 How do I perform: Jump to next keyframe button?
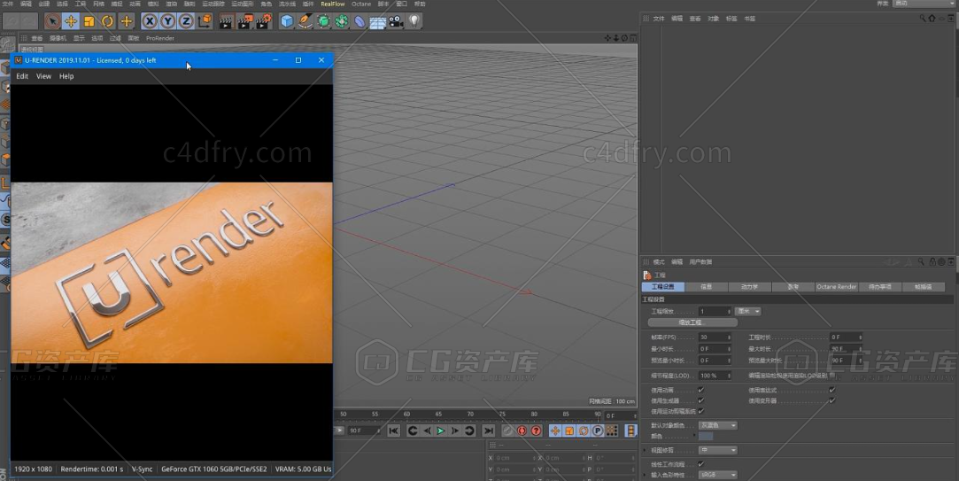coord(469,431)
